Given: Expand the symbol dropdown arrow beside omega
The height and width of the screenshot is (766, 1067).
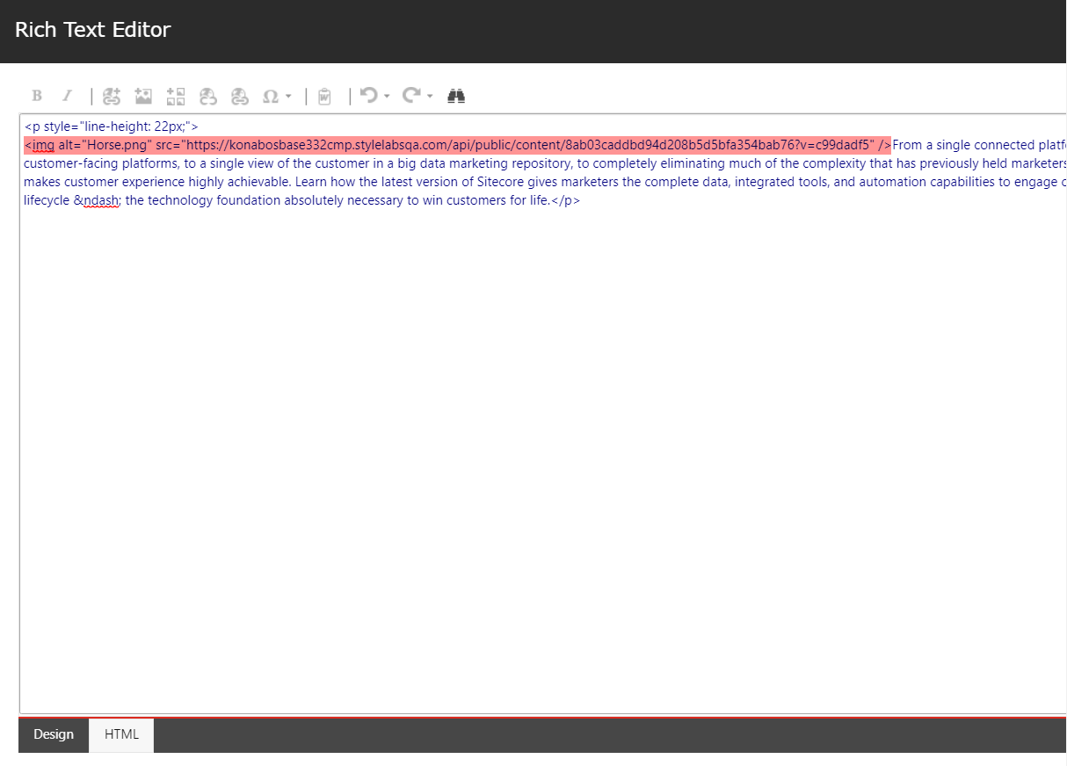Looking at the screenshot, I should coord(288,96).
